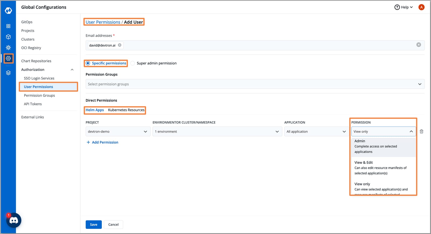Open the cube icon in sidebar

coord(8,37)
